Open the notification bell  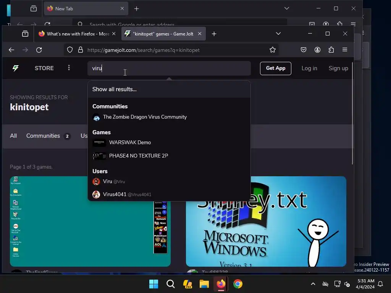tap(380, 284)
